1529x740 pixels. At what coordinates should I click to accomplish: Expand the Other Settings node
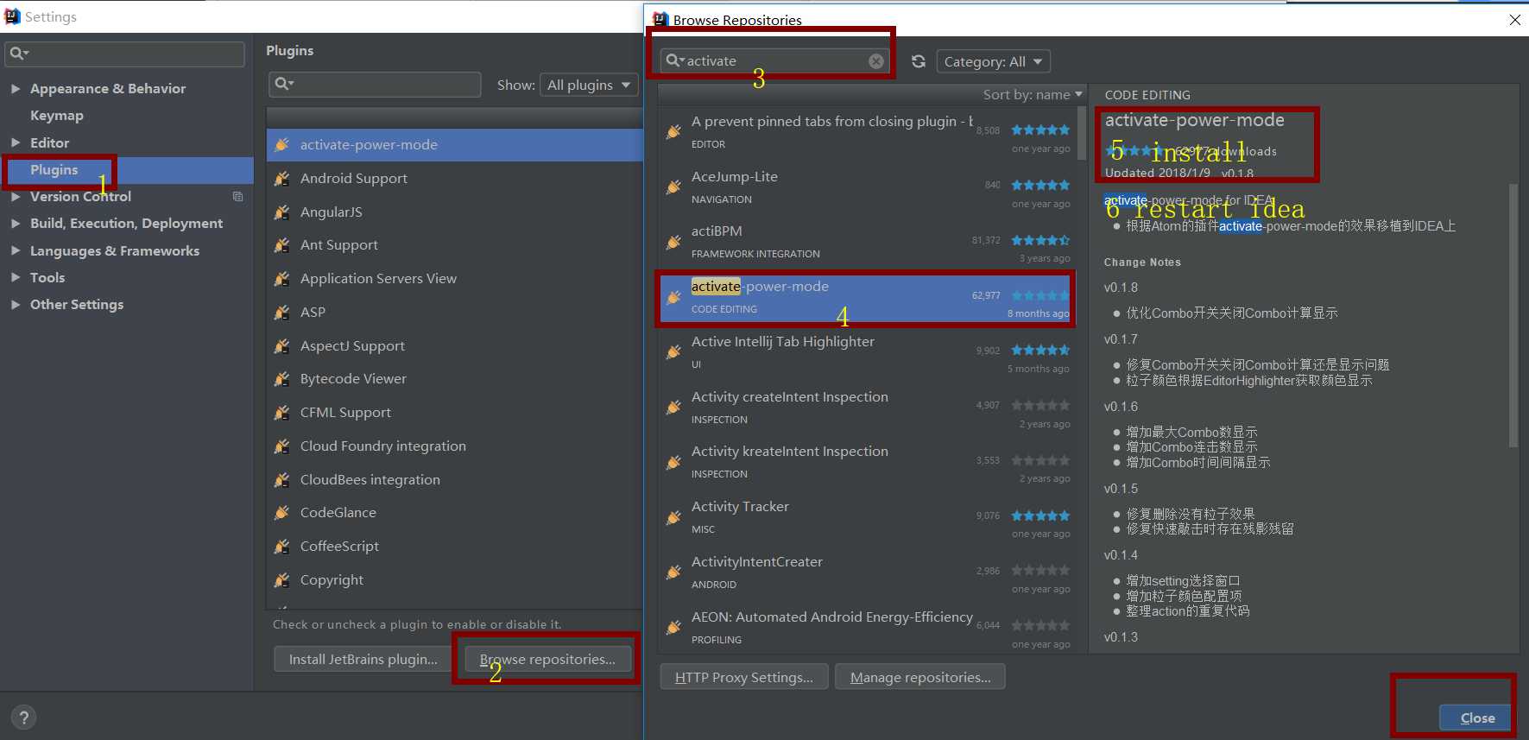click(16, 305)
